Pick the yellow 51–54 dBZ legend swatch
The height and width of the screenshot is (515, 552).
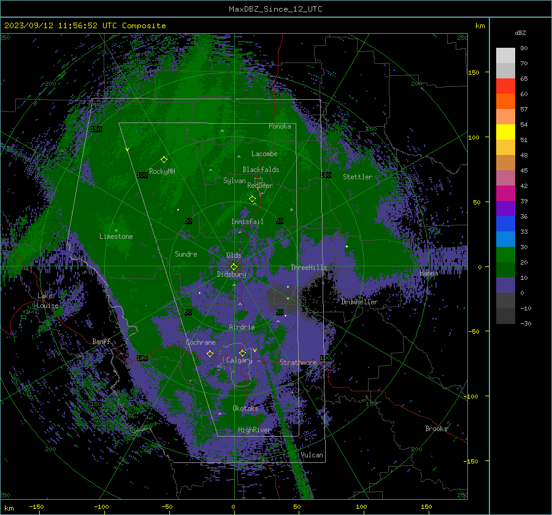[x=505, y=132]
